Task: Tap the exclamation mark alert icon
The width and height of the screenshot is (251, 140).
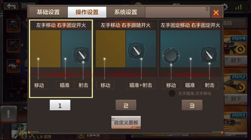Action: [8, 114]
